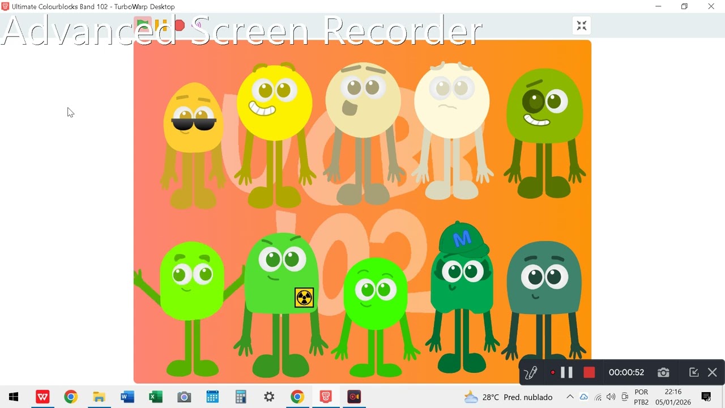Viewport: 725px width, 408px height.
Task: Stop the project with the red octagon
Action: click(180, 25)
